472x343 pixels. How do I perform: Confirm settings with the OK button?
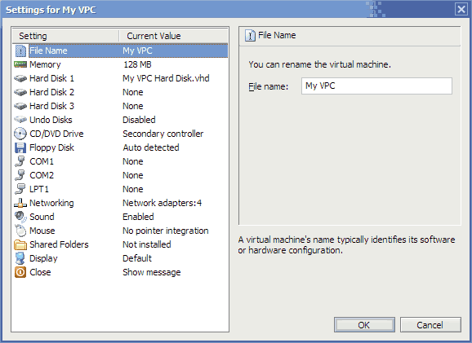[364, 325]
